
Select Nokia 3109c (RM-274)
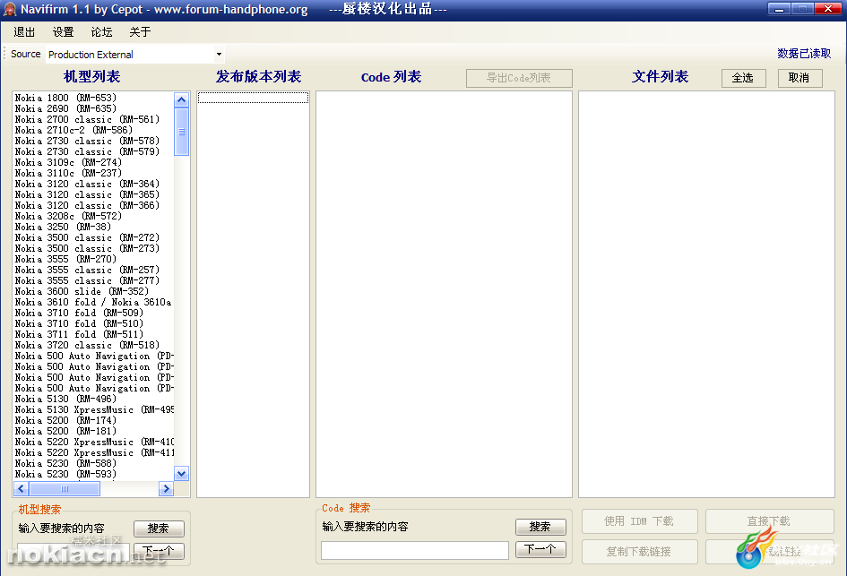69,162
